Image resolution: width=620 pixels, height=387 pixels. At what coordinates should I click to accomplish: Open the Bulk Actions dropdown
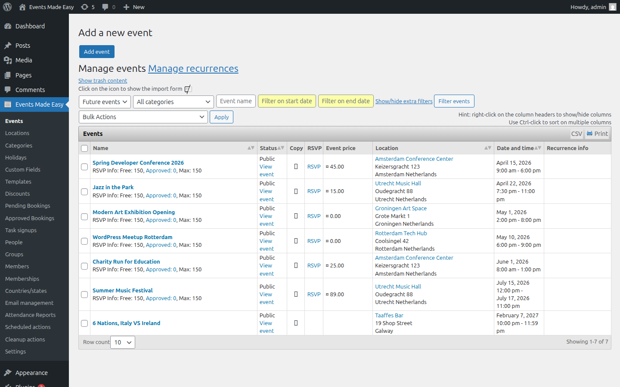(x=143, y=117)
